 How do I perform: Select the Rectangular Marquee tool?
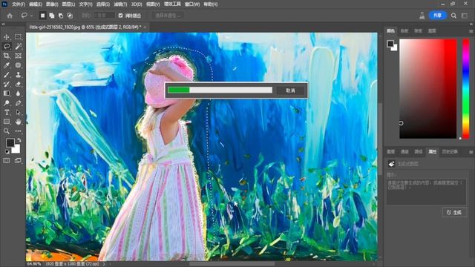coord(18,37)
